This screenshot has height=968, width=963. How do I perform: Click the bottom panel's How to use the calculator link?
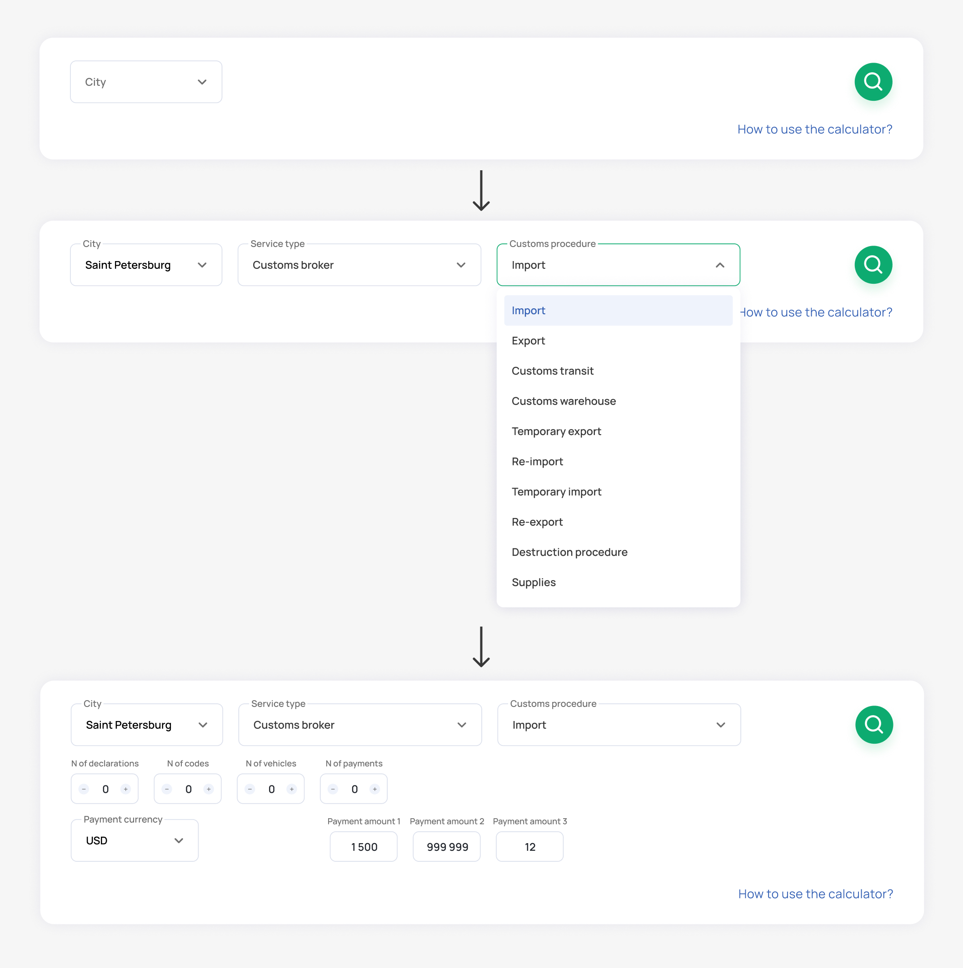click(x=815, y=894)
